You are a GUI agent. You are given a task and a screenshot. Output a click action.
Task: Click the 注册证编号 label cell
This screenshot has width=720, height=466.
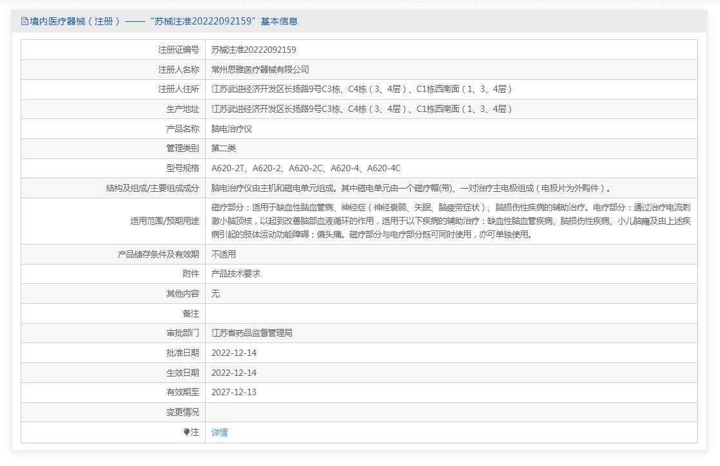point(179,50)
